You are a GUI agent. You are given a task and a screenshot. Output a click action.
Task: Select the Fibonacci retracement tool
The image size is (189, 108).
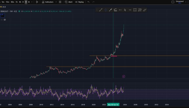click(115, 10)
